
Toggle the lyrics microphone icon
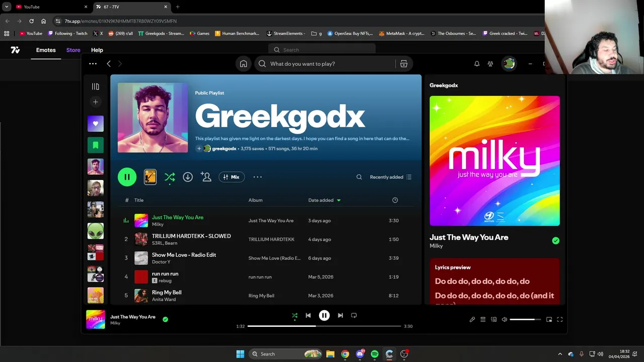click(x=472, y=320)
